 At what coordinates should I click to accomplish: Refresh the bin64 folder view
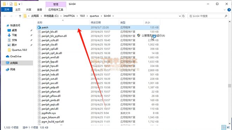pyautogui.click(x=183, y=16)
